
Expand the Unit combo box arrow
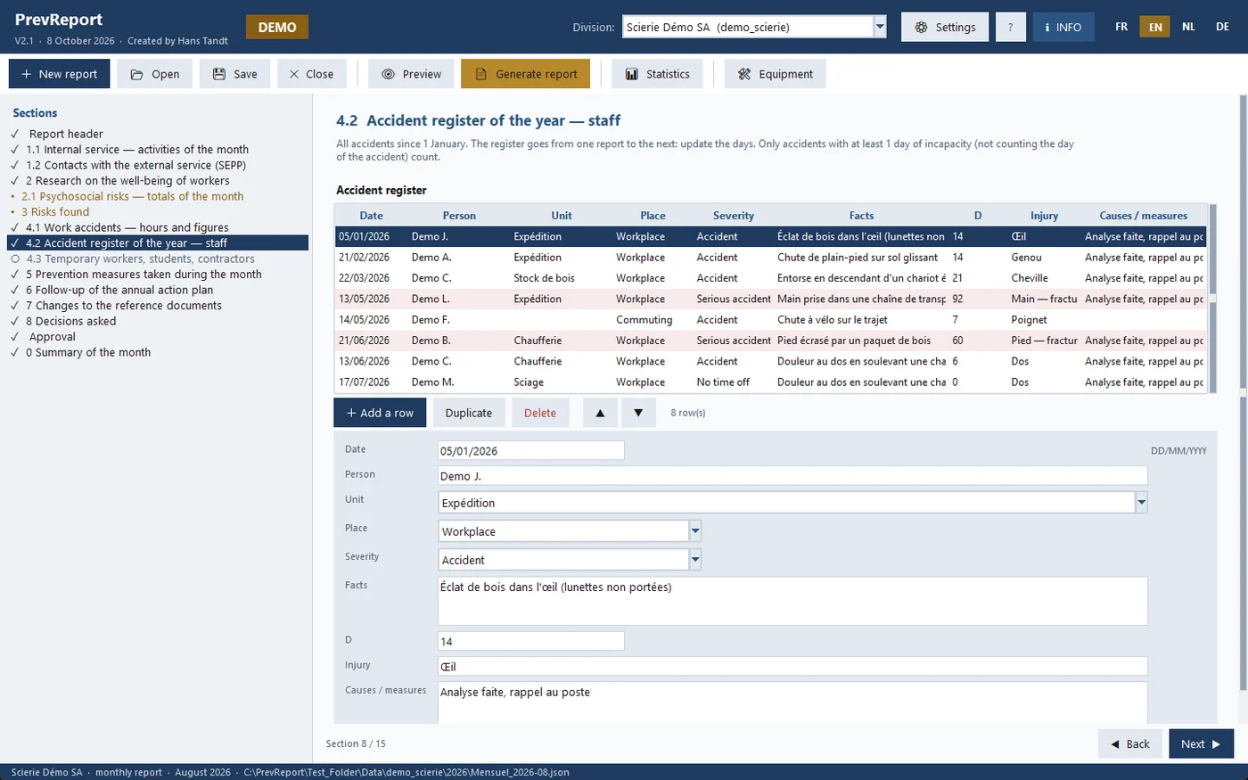pyautogui.click(x=1141, y=503)
